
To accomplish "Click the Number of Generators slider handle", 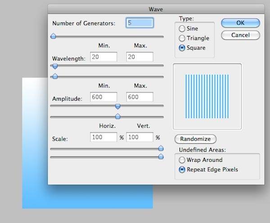I will (53, 36).
